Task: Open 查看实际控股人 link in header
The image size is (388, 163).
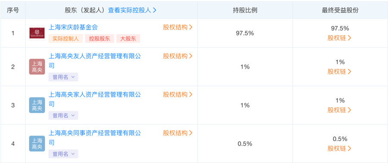Action: 132,10
